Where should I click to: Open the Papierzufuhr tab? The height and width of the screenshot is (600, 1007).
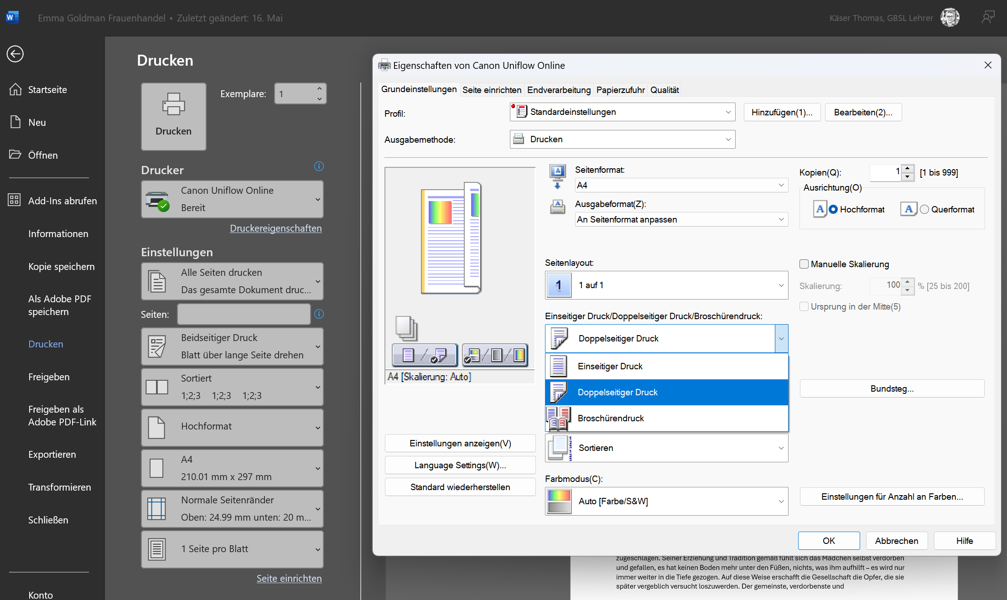[620, 90]
